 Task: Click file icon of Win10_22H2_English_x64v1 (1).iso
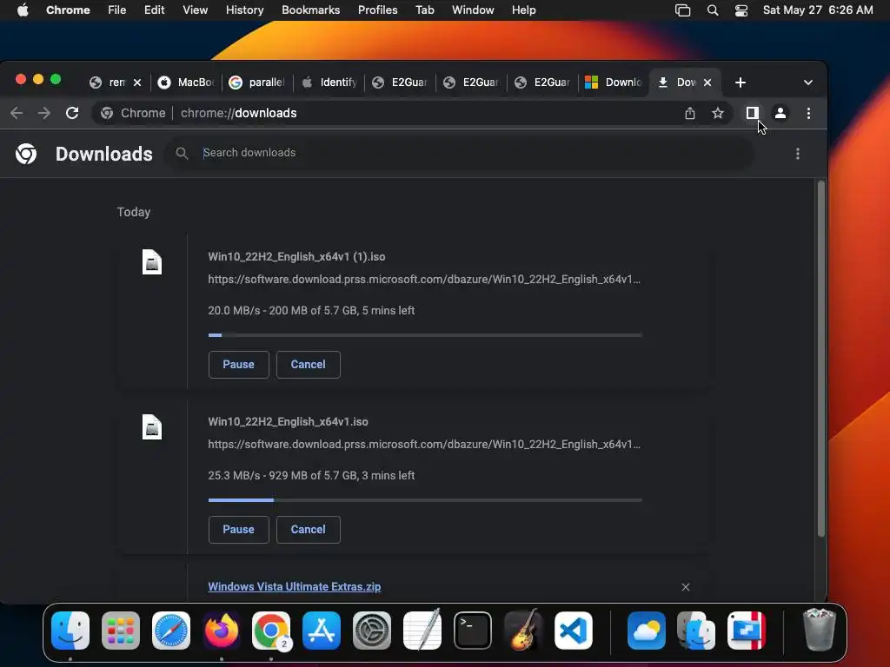[x=151, y=262]
